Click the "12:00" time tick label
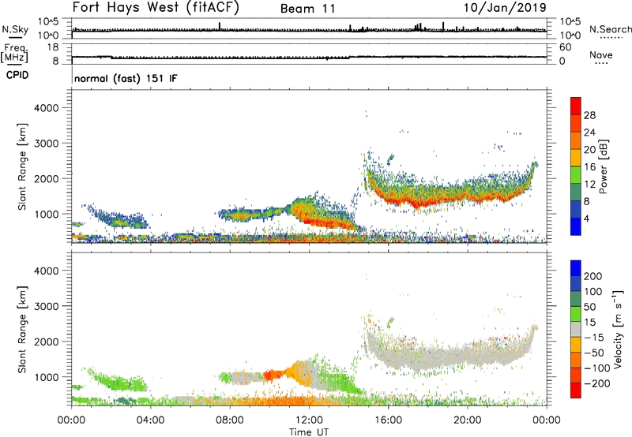Screen dimensions: 632x437 (x=309, y=420)
